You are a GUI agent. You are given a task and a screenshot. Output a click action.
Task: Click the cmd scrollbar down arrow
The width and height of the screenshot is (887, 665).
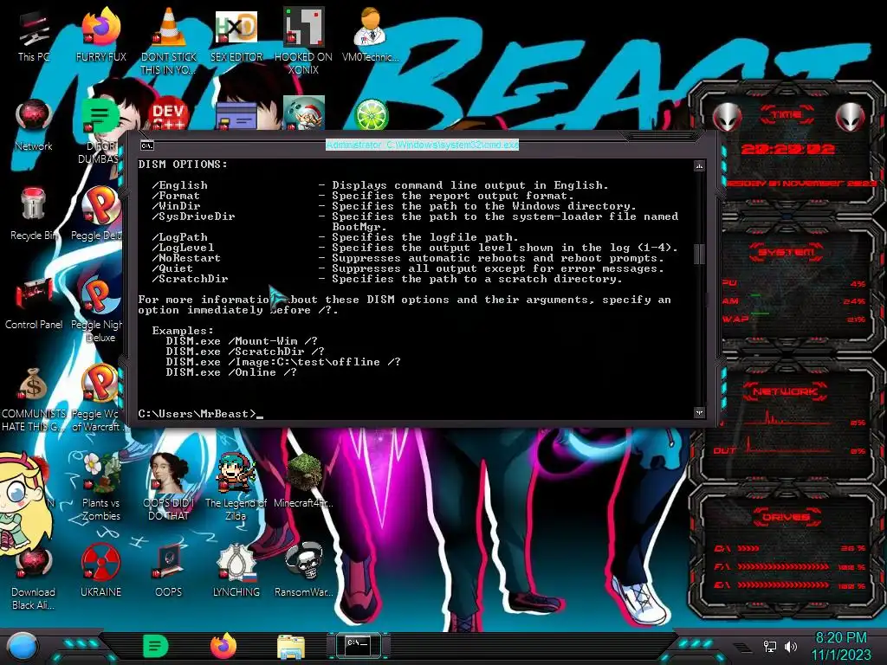click(699, 413)
